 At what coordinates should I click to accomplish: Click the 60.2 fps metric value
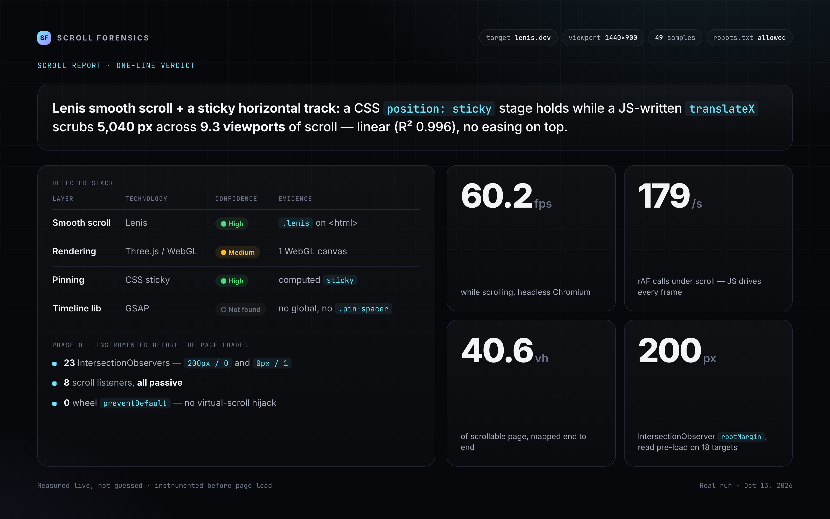point(506,196)
